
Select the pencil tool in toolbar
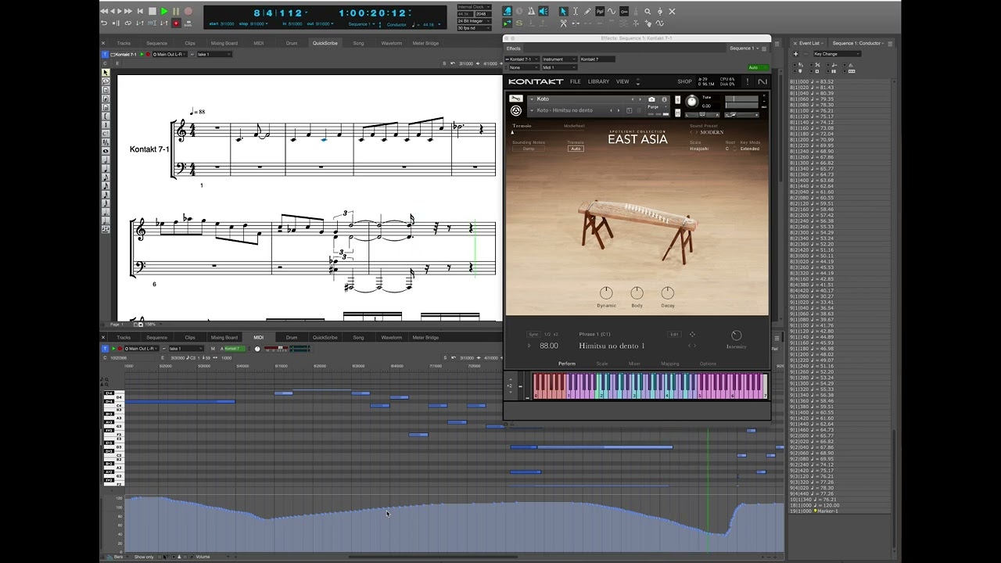coord(587,12)
